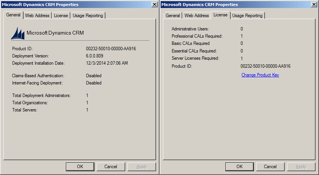319x175 pixels.
Task: Switch to General tab in right window
Action: [x=173, y=16]
